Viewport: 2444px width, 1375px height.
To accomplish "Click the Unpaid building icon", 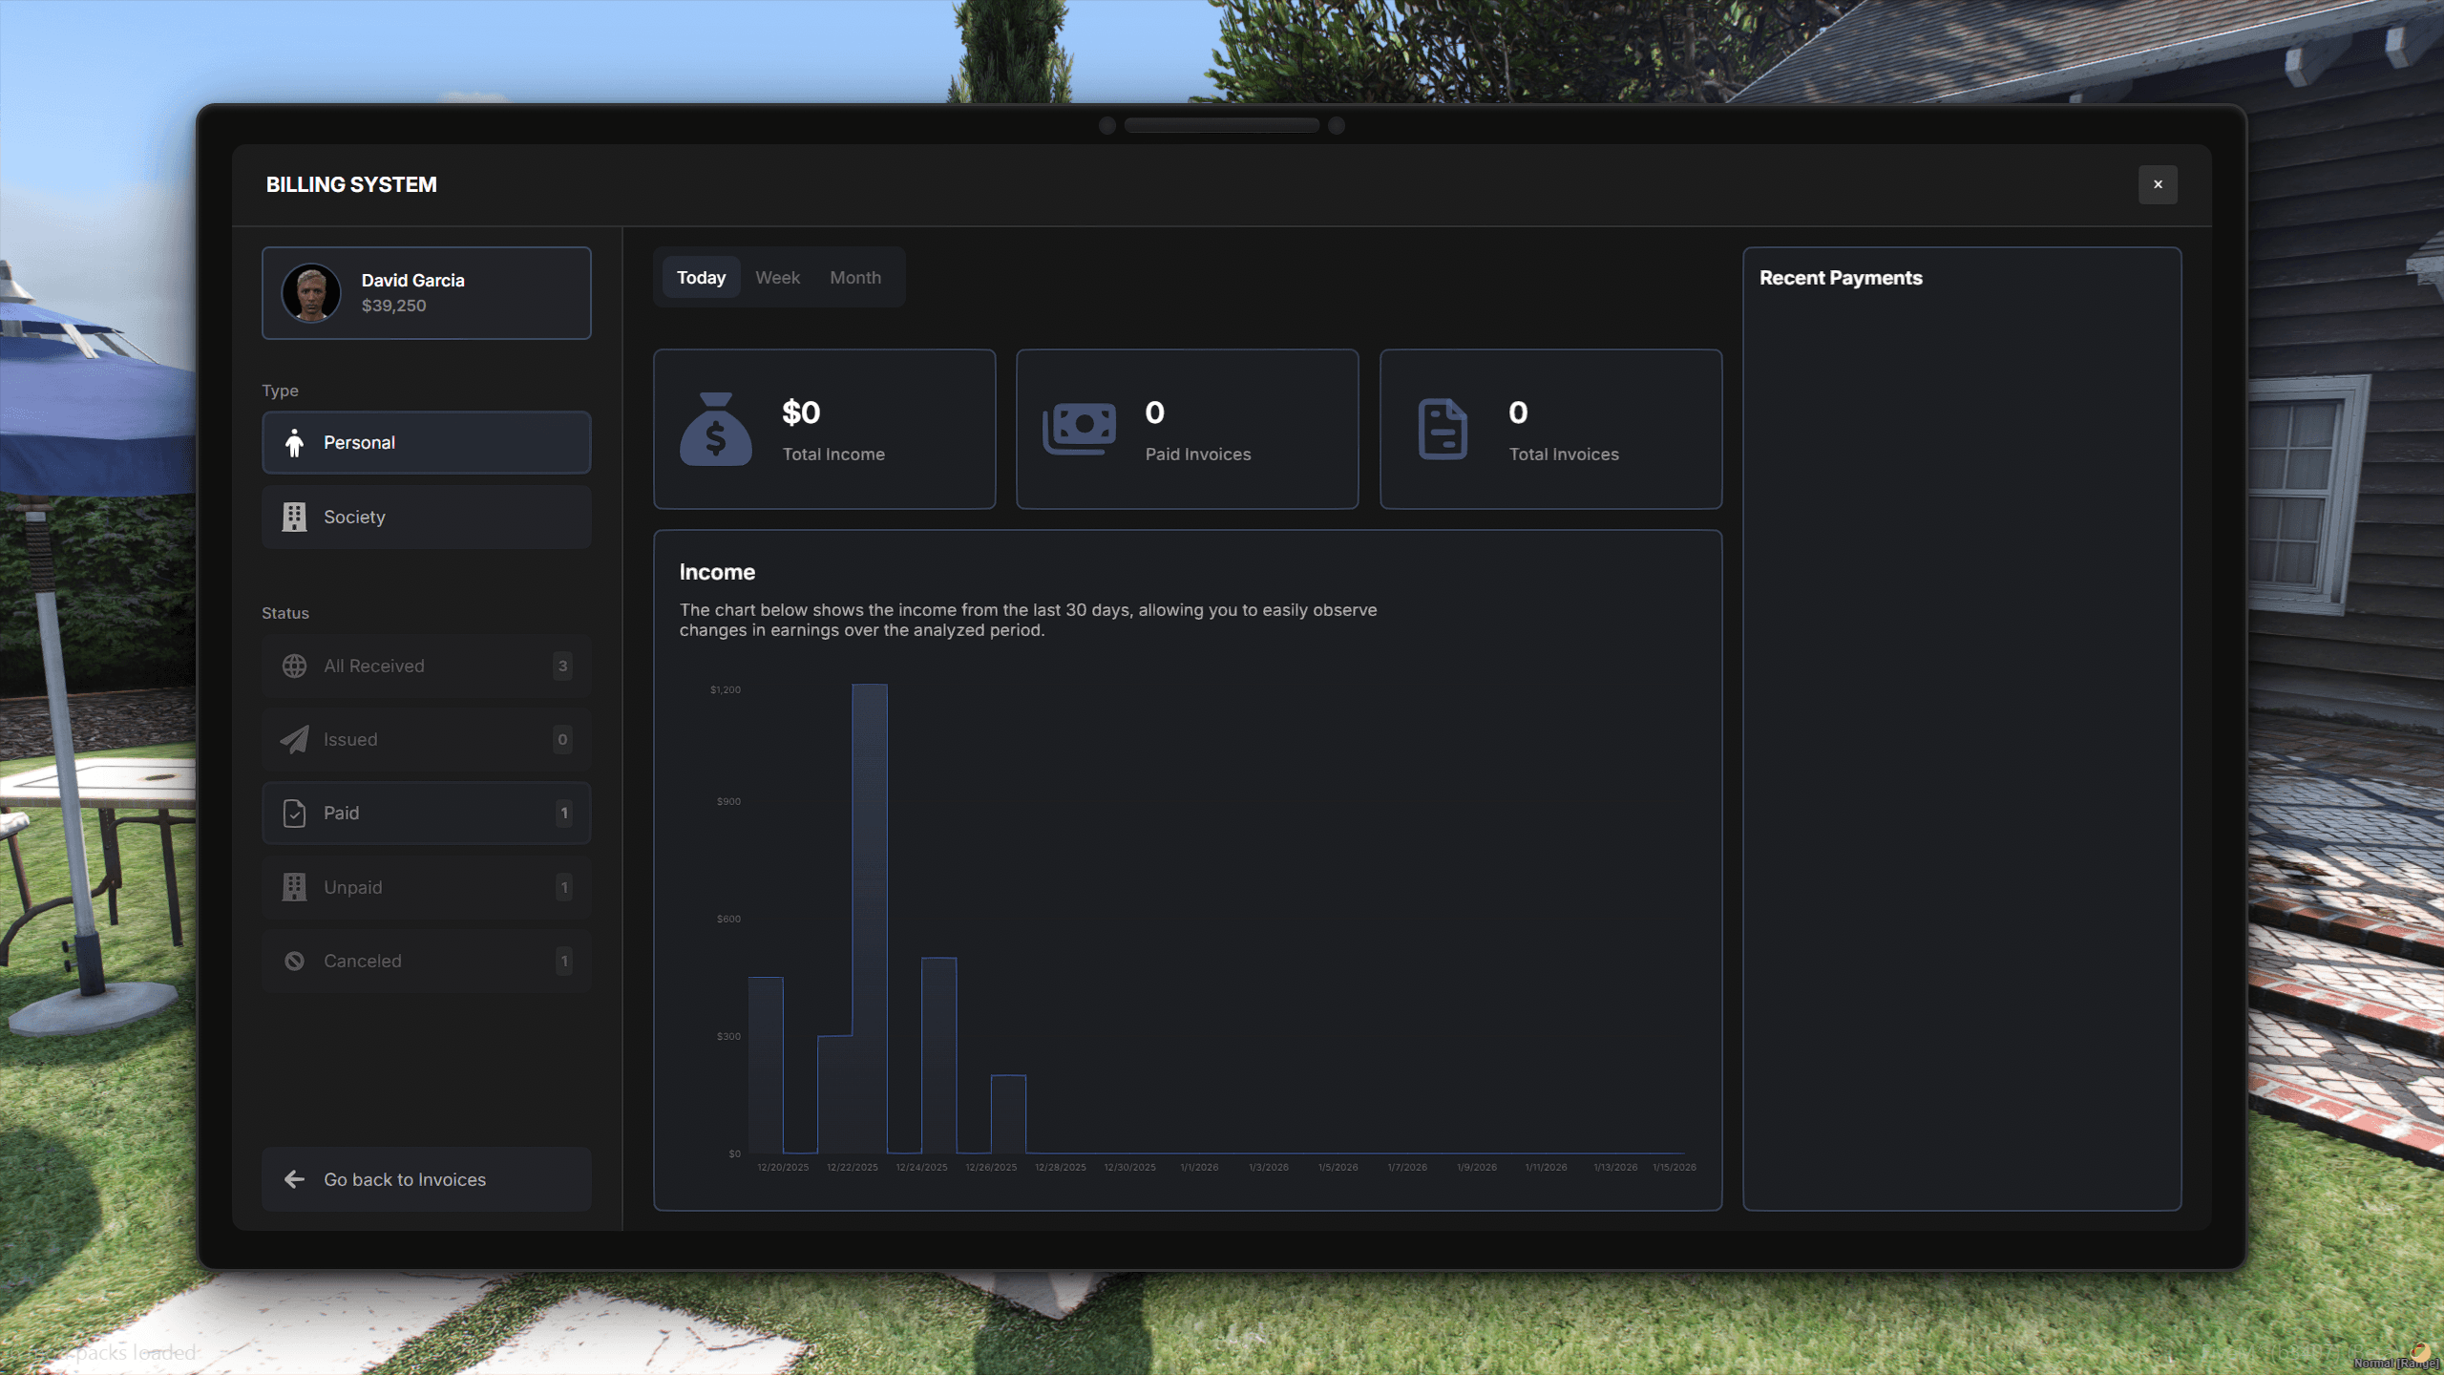I will click(x=294, y=887).
